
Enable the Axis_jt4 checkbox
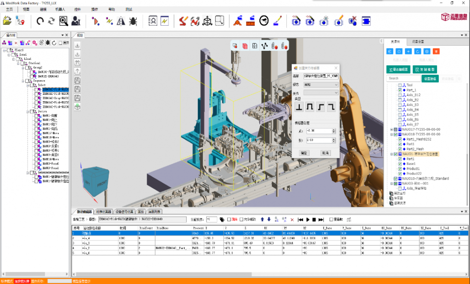pyautogui.click(x=400, y=110)
